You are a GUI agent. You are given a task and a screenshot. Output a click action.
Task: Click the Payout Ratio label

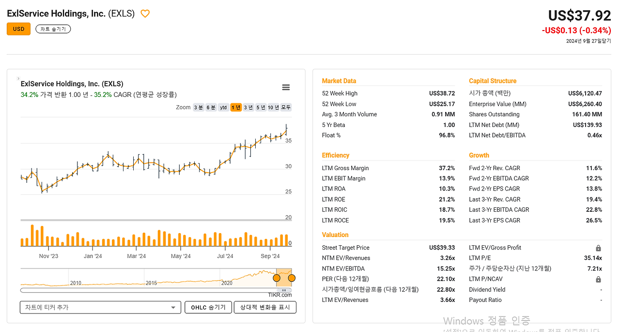tap(485, 300)
